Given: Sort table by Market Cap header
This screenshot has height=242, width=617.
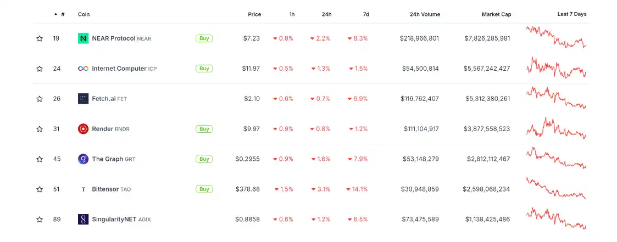Looking at the screenshot, I should [x=496, y=14].
